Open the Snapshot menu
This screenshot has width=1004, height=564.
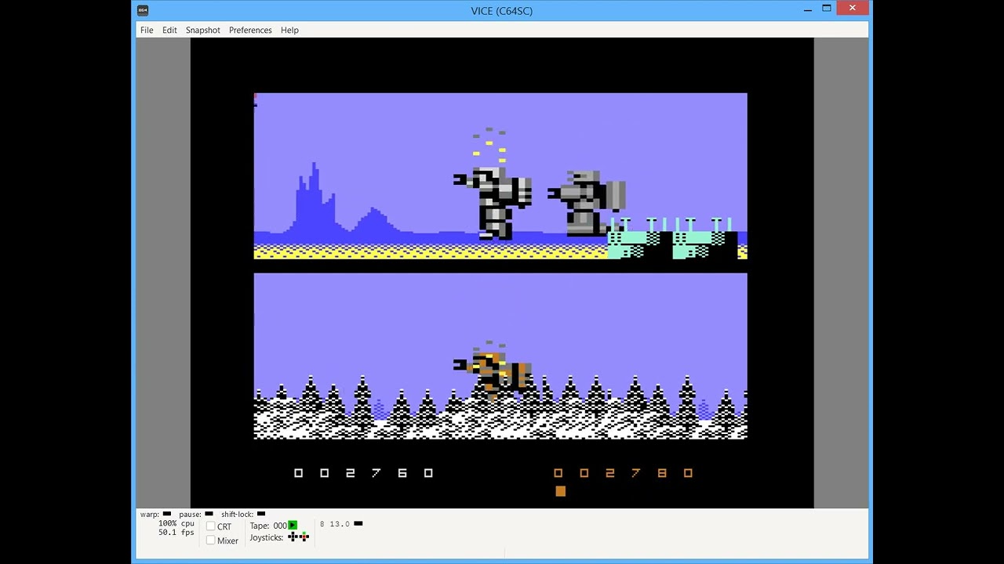[202, 30]
